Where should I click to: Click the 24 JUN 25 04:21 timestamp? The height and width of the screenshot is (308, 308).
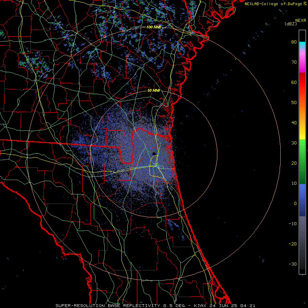232,306
